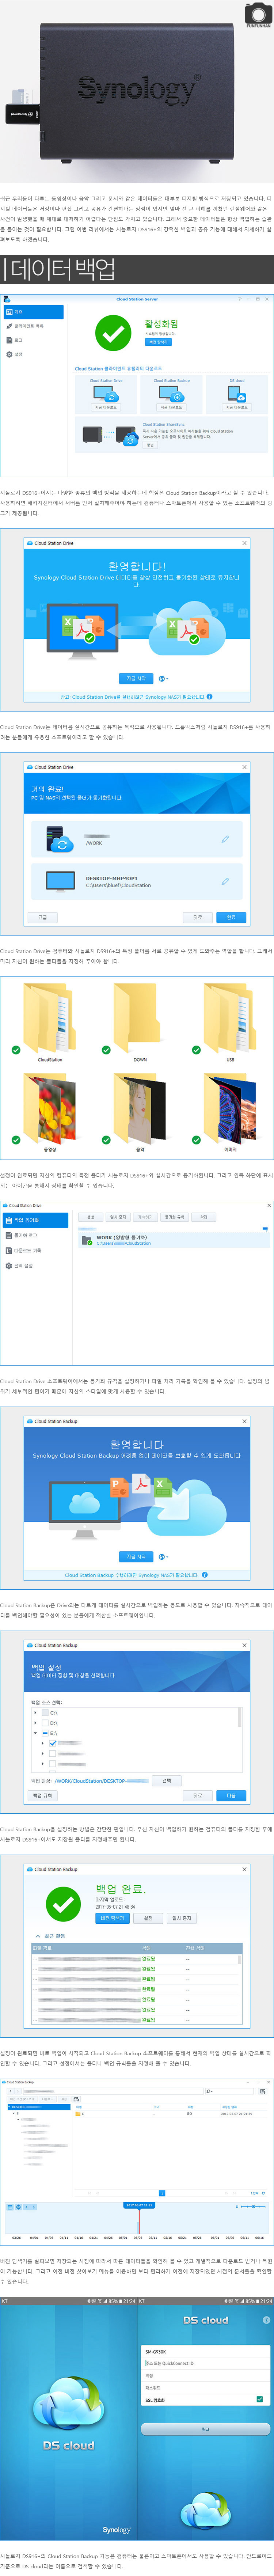The width and height of the screenshot is (274, 2576).
Task: Open language globe dropdown in Backup welcome
Action: pyautogui.click(x=163, y=1557)
